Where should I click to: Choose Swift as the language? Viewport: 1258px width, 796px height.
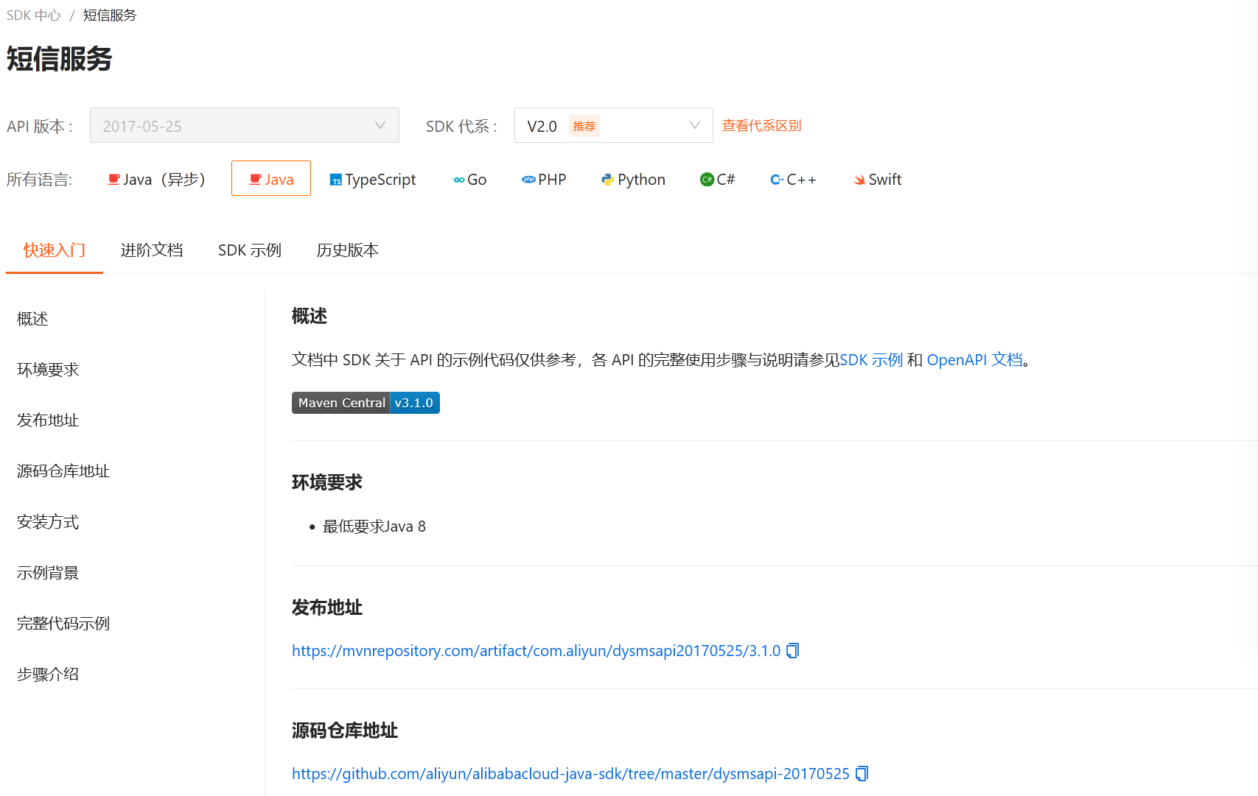pyautogui.click(x=878, y=180)
